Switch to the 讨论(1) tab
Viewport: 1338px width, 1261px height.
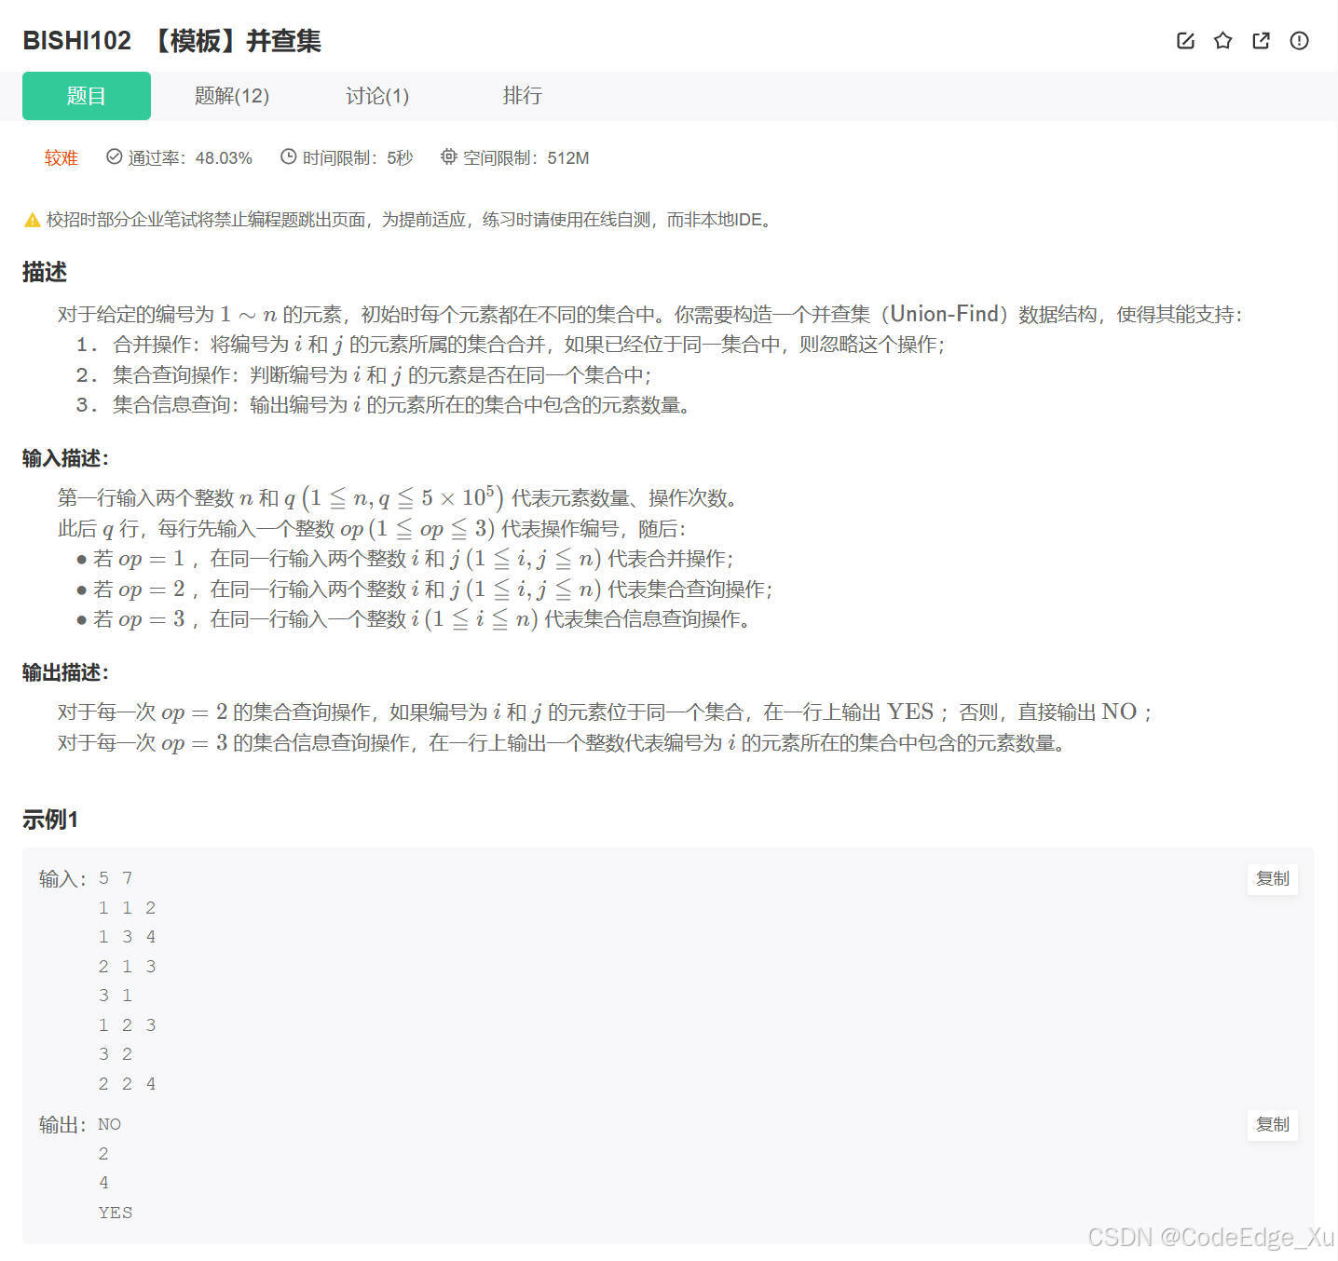pyautogui.click(x=376, y=96)
